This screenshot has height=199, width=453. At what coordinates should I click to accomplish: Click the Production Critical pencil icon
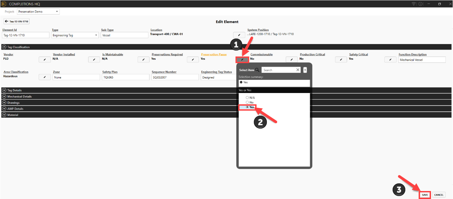[x=341, y=59]
